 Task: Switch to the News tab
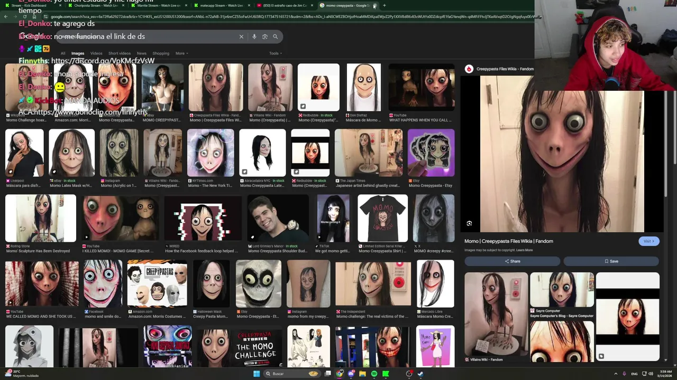tap(141, 53)
